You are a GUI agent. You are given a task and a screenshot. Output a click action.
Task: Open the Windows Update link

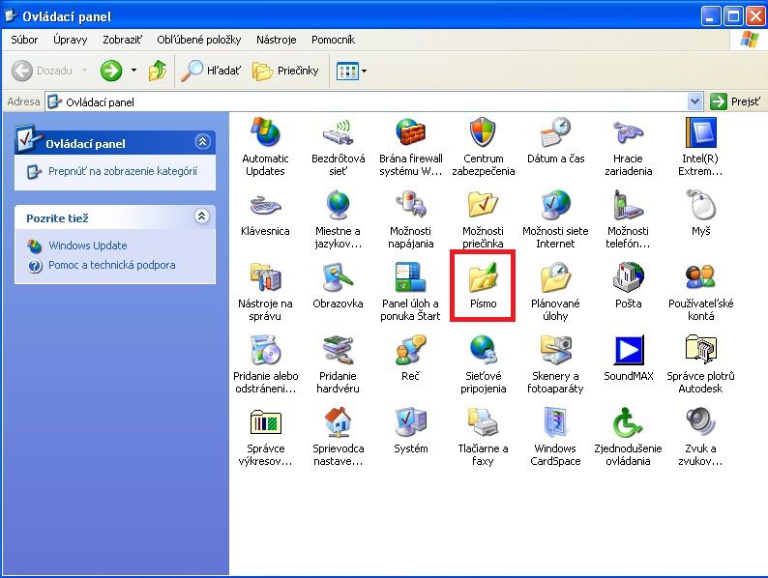pyautogui.click(x=88, y=246)
